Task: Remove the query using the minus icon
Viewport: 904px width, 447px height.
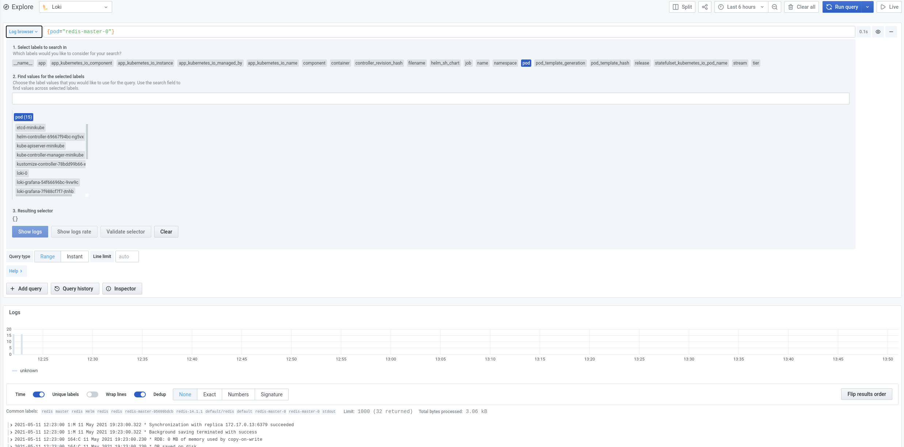Action: 891,32
